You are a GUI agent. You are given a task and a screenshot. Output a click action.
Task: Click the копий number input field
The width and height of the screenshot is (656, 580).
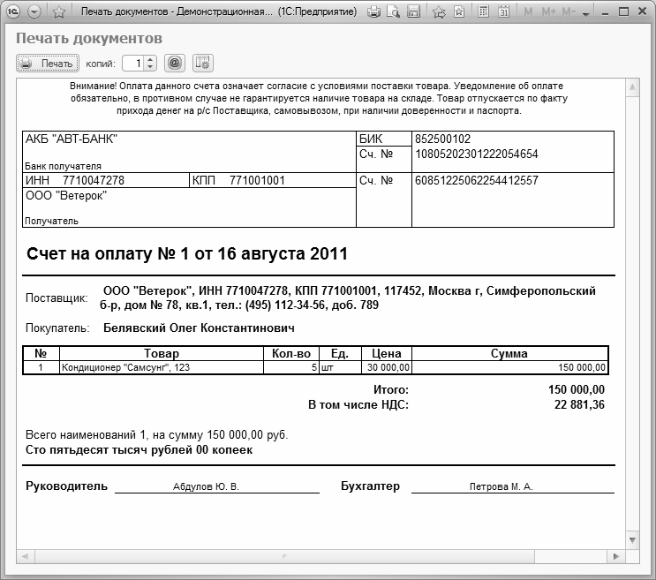132,64
